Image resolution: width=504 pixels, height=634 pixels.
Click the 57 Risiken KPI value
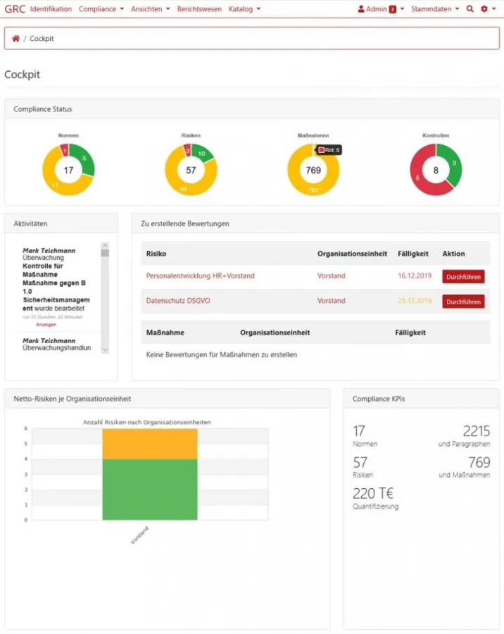point(360,462)
